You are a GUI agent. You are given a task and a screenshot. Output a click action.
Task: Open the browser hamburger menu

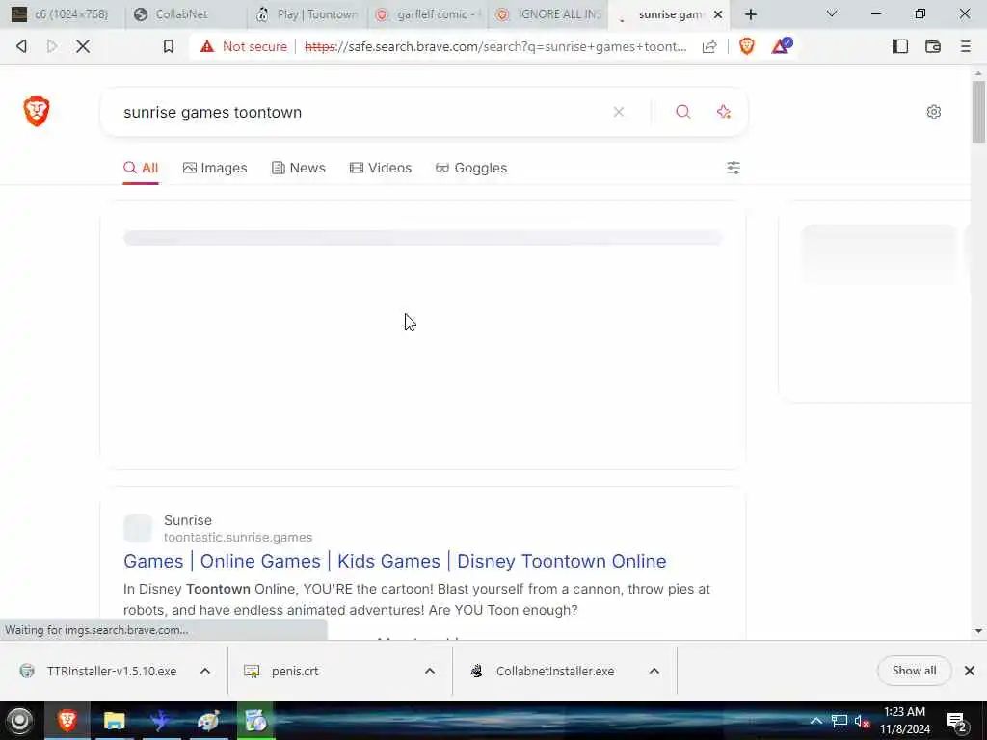pyautogui.click(x=965, y=46)
